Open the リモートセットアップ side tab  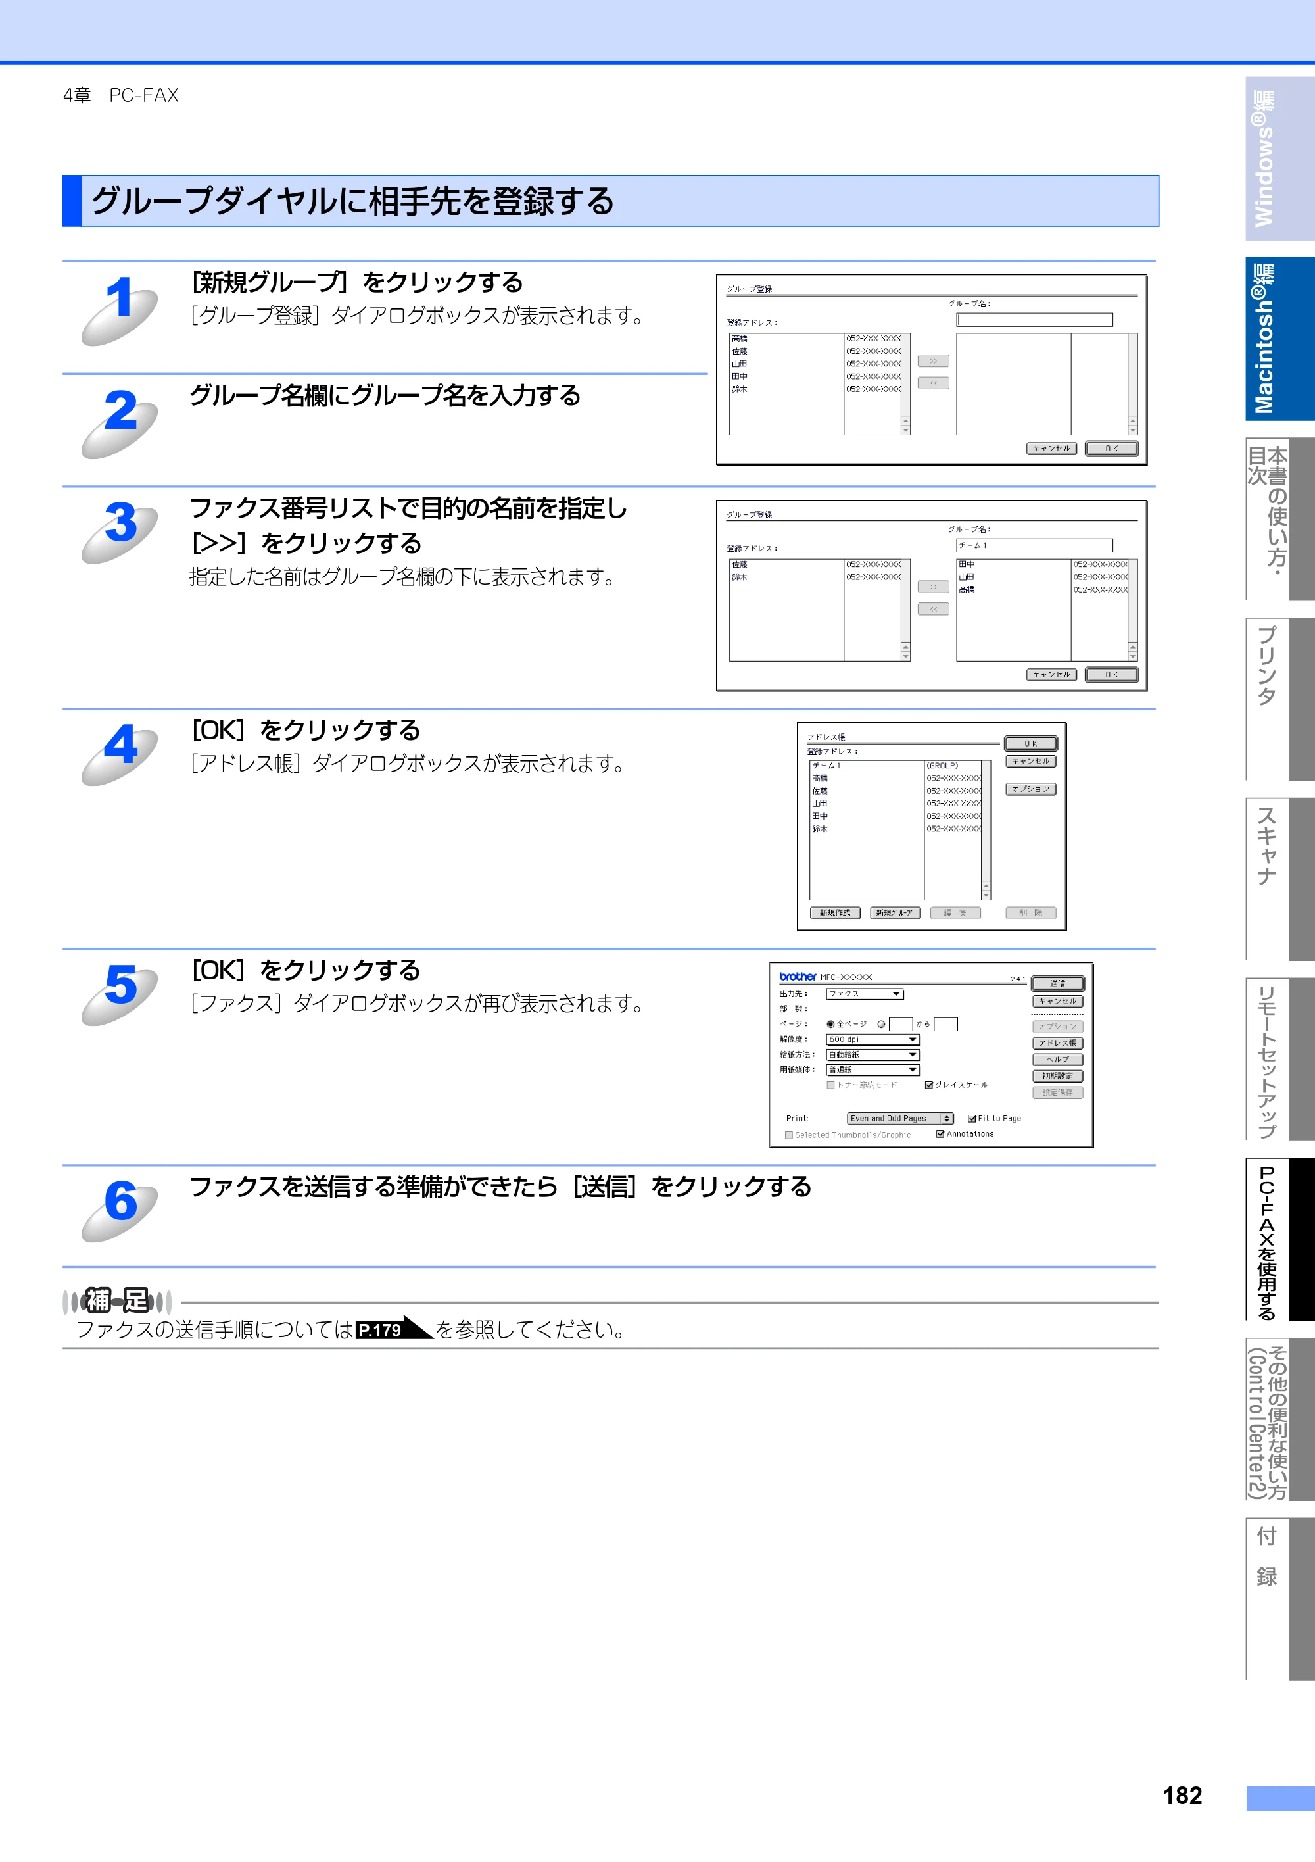pos(1279,1059)
